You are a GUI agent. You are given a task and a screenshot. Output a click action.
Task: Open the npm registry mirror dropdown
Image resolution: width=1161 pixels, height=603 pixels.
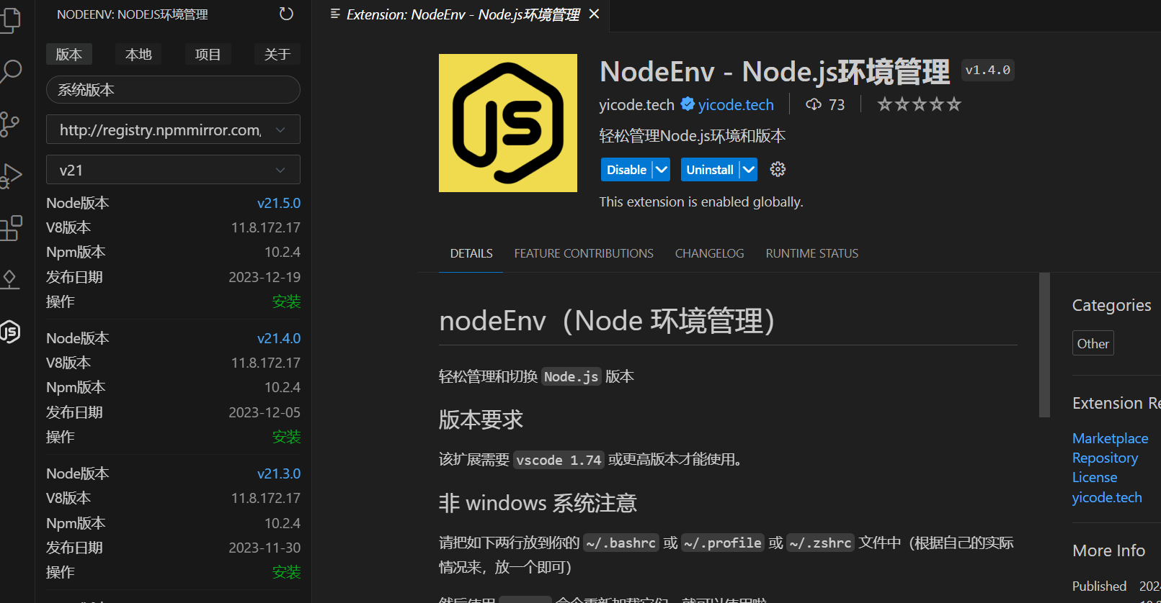tap(173, 130)
